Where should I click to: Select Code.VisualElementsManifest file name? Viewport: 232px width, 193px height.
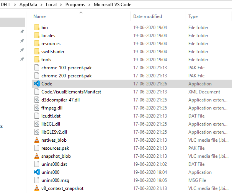click(x=71, y=92)
